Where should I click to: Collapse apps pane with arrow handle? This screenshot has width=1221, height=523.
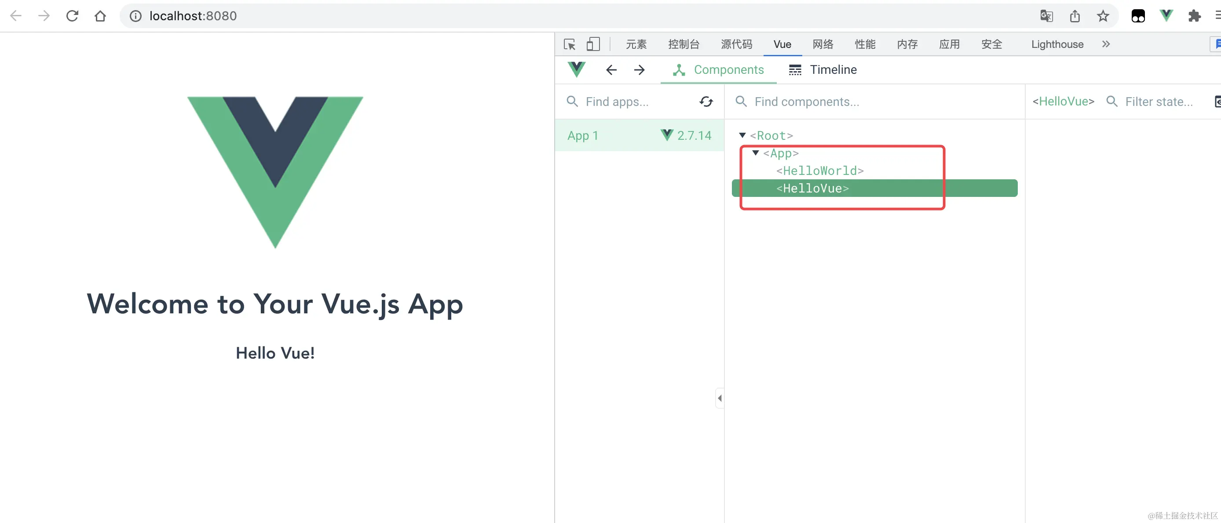(x=720, y=398)
